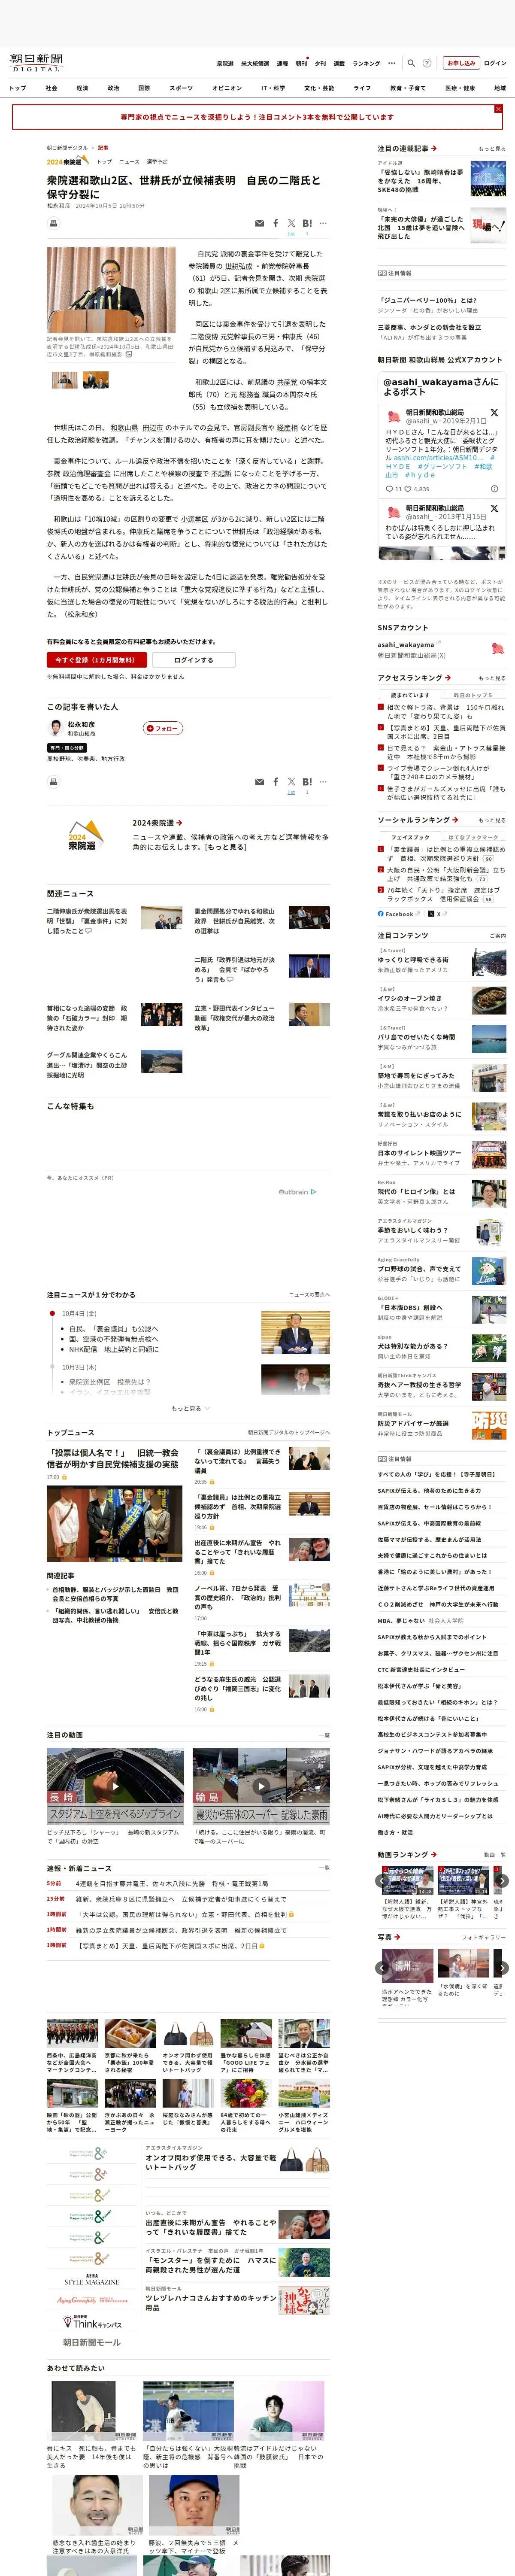Open the help question-mark icon in header
515x2576 pixels.
427,63
